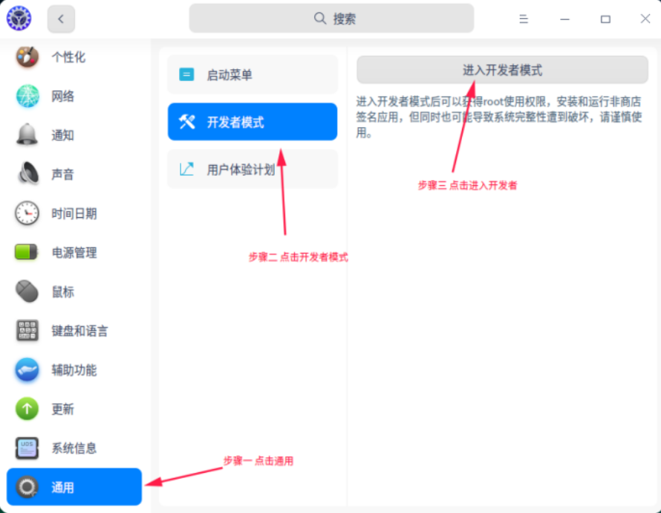Select the Notification (通知) bell icon
This screenshot has height=513, width=661.
(x=27, y=135)
